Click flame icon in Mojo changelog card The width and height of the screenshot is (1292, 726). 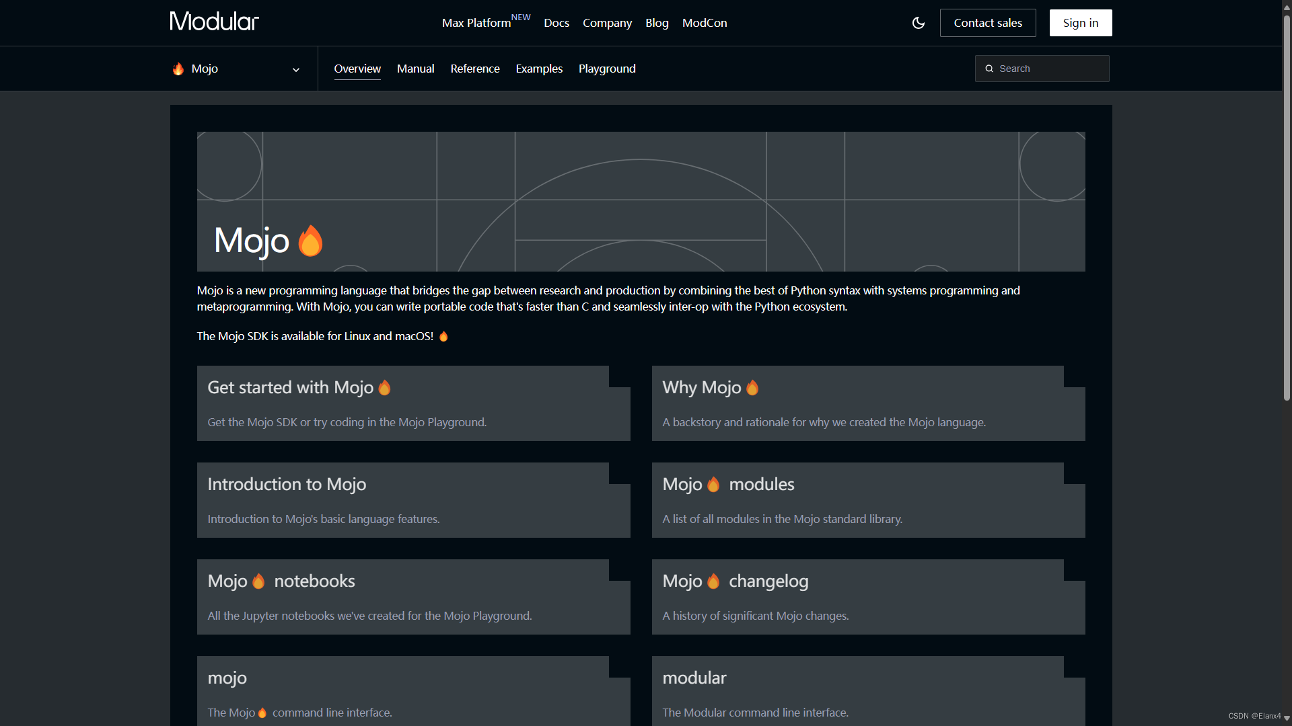coord(713,581)
